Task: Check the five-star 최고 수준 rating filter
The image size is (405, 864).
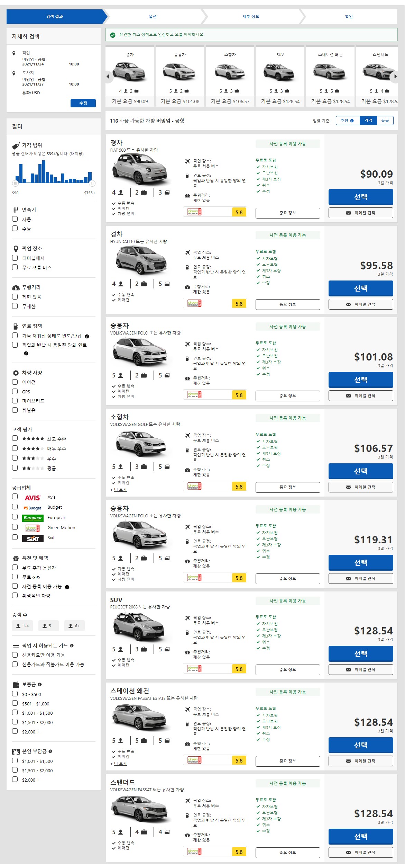Action: [15, 438]
